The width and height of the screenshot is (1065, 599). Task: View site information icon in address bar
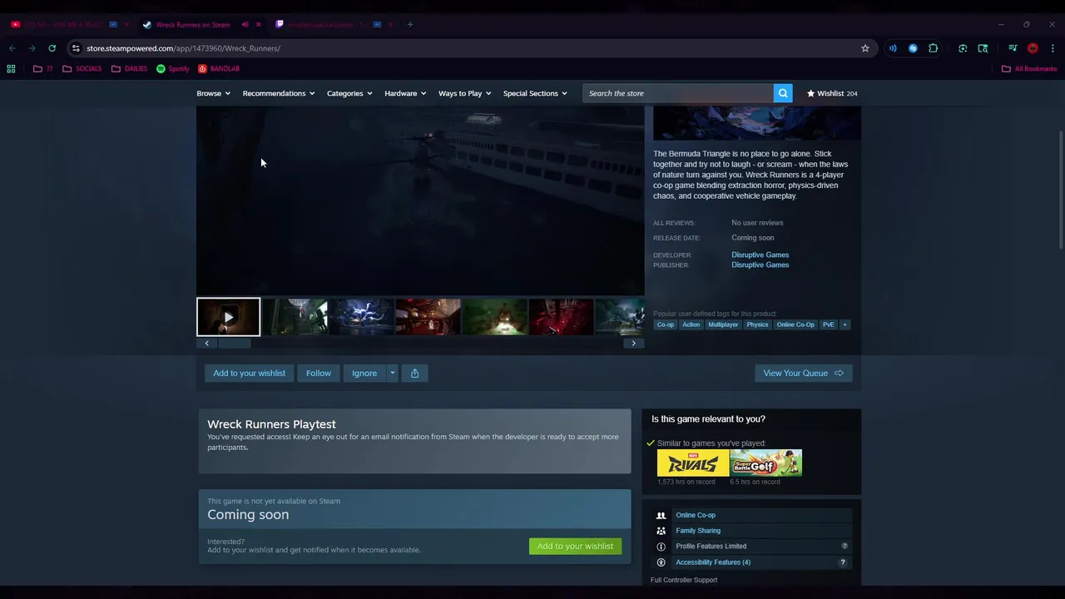[76, 48]
